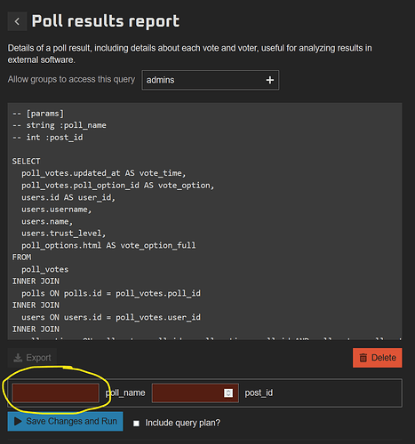This screenshot has height=444, width=415.
Task: Click the trash can icon on Delete
Action: [x=363, y=358]
